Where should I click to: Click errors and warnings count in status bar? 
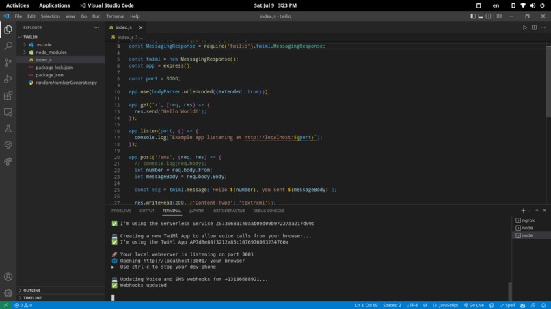click(23, 305)
